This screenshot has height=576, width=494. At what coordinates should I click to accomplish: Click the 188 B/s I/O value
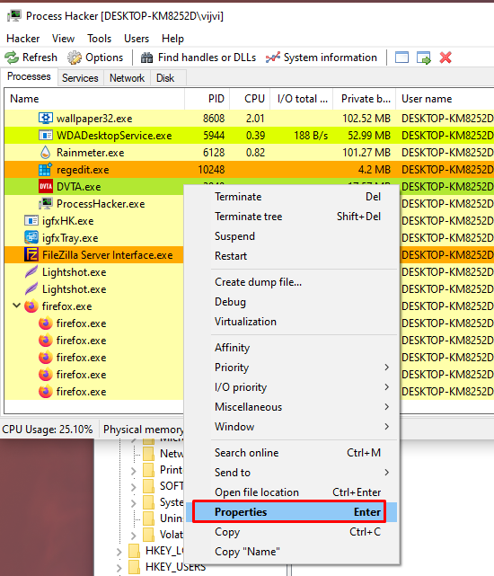[x=311, y=135]
